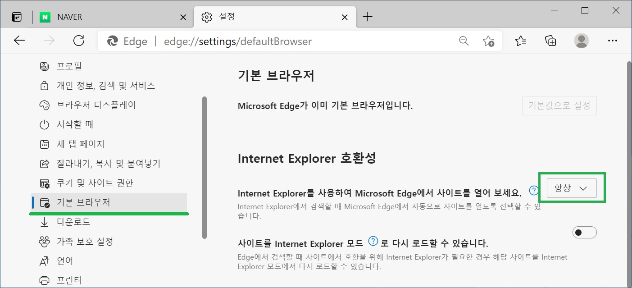Viewport: 632px width, 288px height.
Task: Open the user profile avatar
Action: coord(582,41)
